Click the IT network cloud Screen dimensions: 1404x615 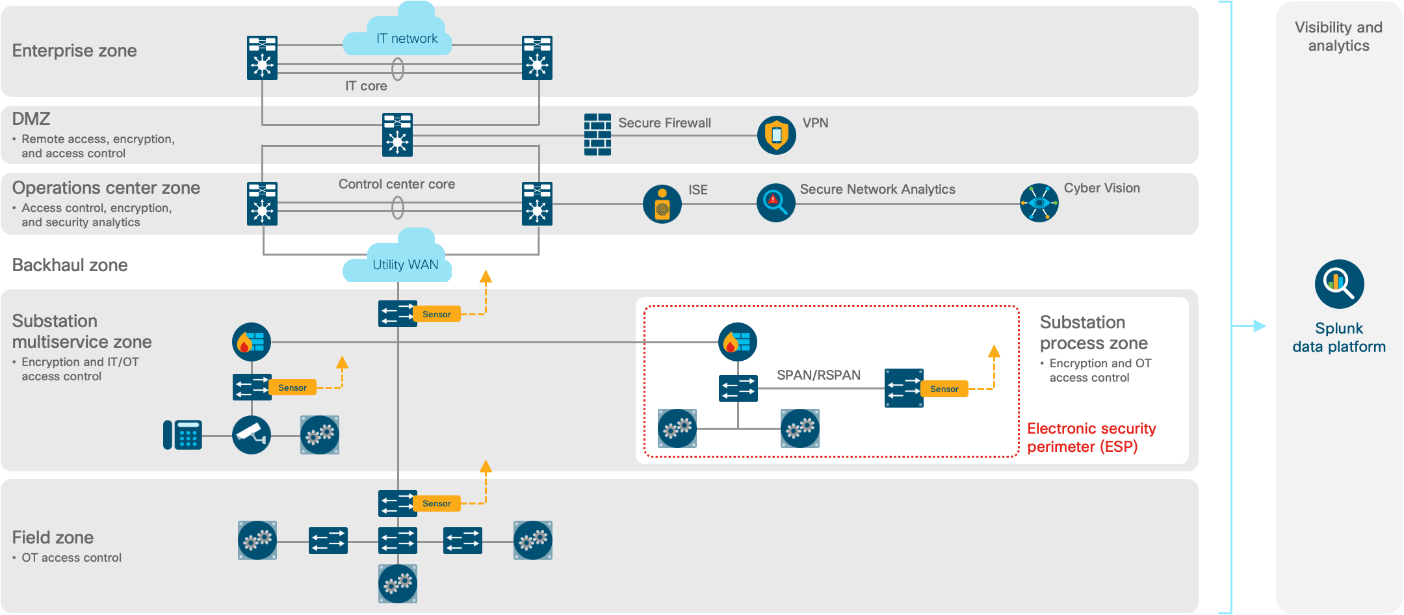pos(397,29)
